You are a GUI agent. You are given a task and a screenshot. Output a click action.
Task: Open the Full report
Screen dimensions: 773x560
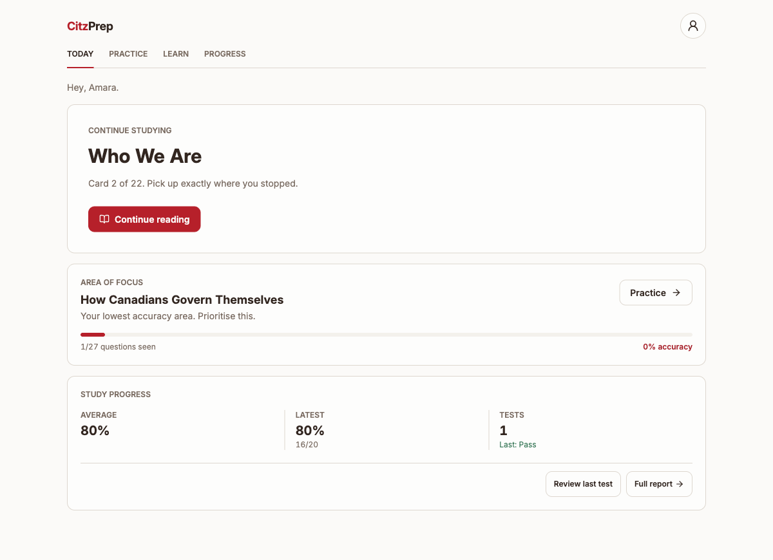659,484
